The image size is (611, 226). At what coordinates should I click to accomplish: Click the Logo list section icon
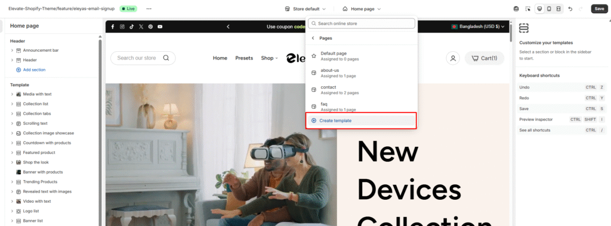coord(18,211)
